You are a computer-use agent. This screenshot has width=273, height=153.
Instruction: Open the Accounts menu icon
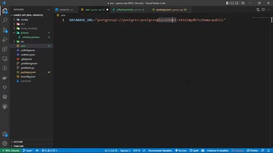pyautogui.click(x=5, y=134)
